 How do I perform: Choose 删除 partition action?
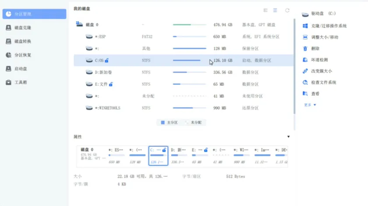tap(315, 49)
